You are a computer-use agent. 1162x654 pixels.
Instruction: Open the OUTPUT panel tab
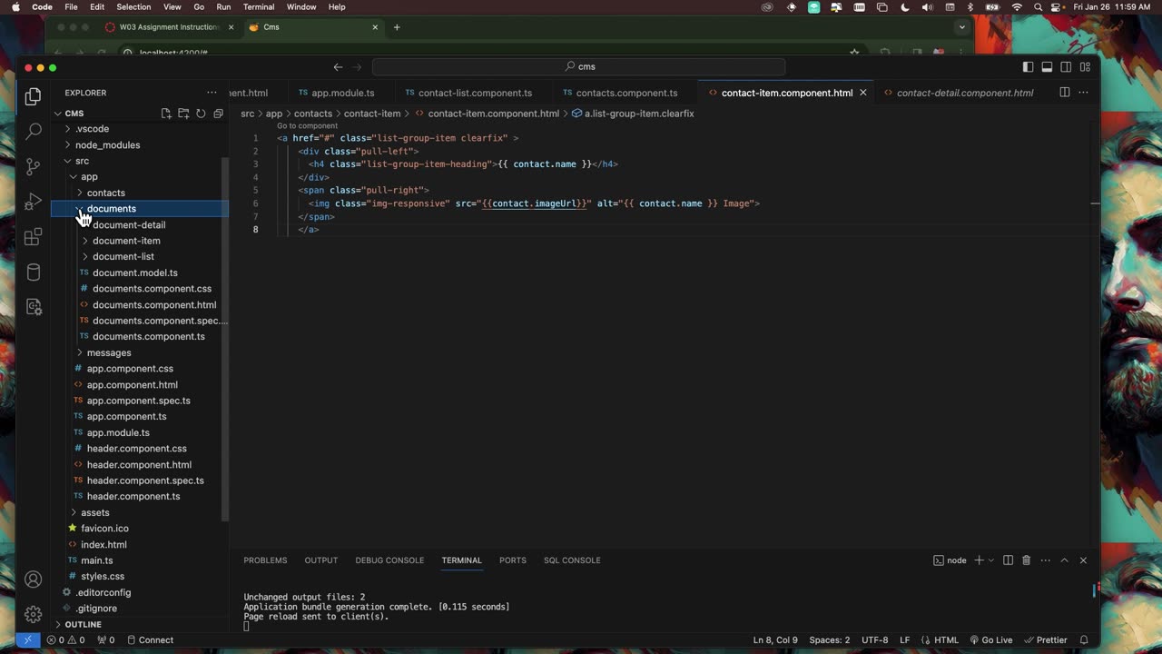(321, 560)
